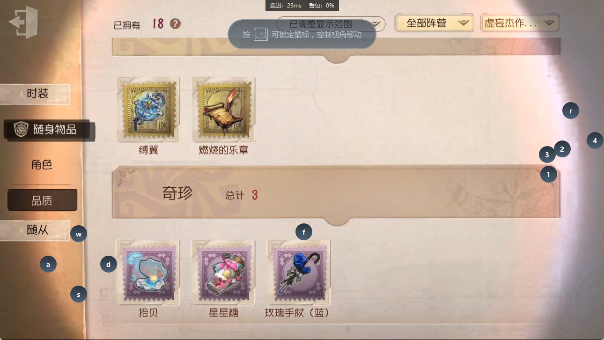Select the 燃烧的乐章 accessory stamp
This screenshot has height=340, width=604.
tap(223, 110)
